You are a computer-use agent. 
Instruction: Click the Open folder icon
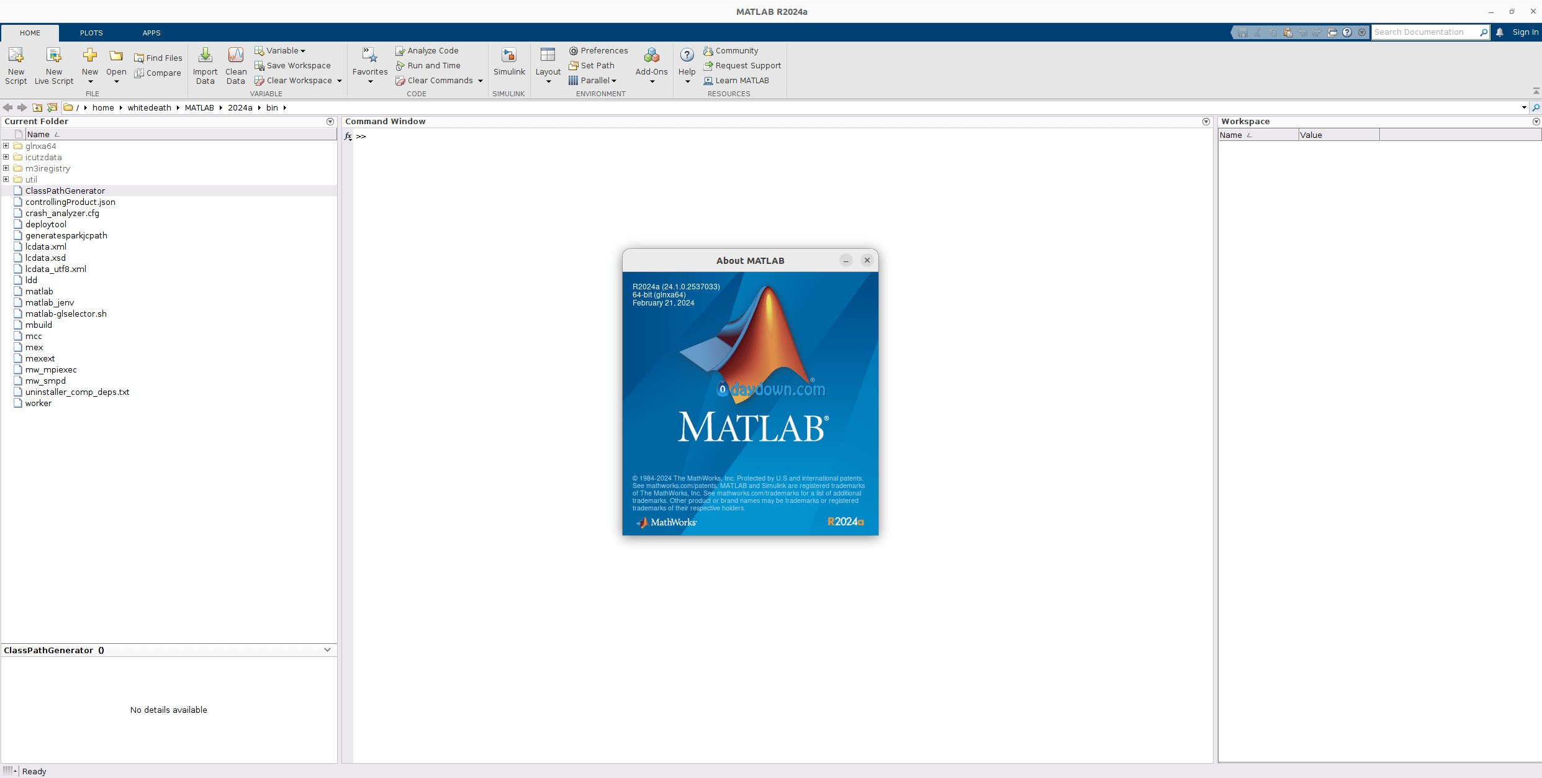(116, 56)
